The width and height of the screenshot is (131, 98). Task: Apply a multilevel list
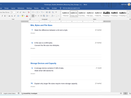42,12
